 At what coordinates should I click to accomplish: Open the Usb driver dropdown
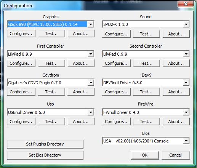(91, 112)
